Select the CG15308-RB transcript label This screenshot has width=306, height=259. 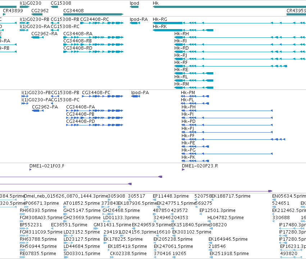[x=65, y=19]
